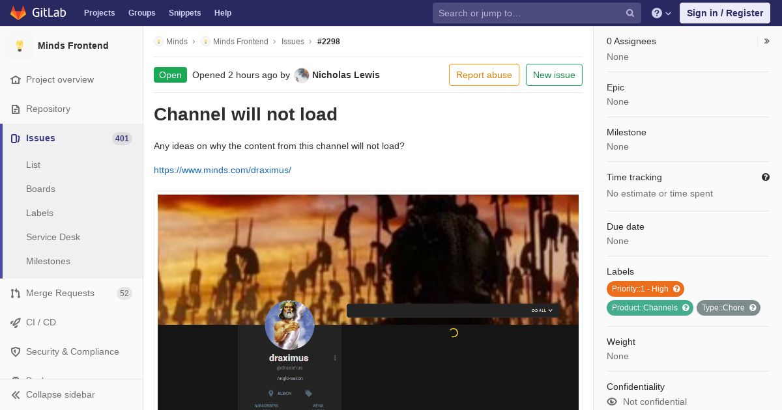Open the channel screenshot image

368,302
